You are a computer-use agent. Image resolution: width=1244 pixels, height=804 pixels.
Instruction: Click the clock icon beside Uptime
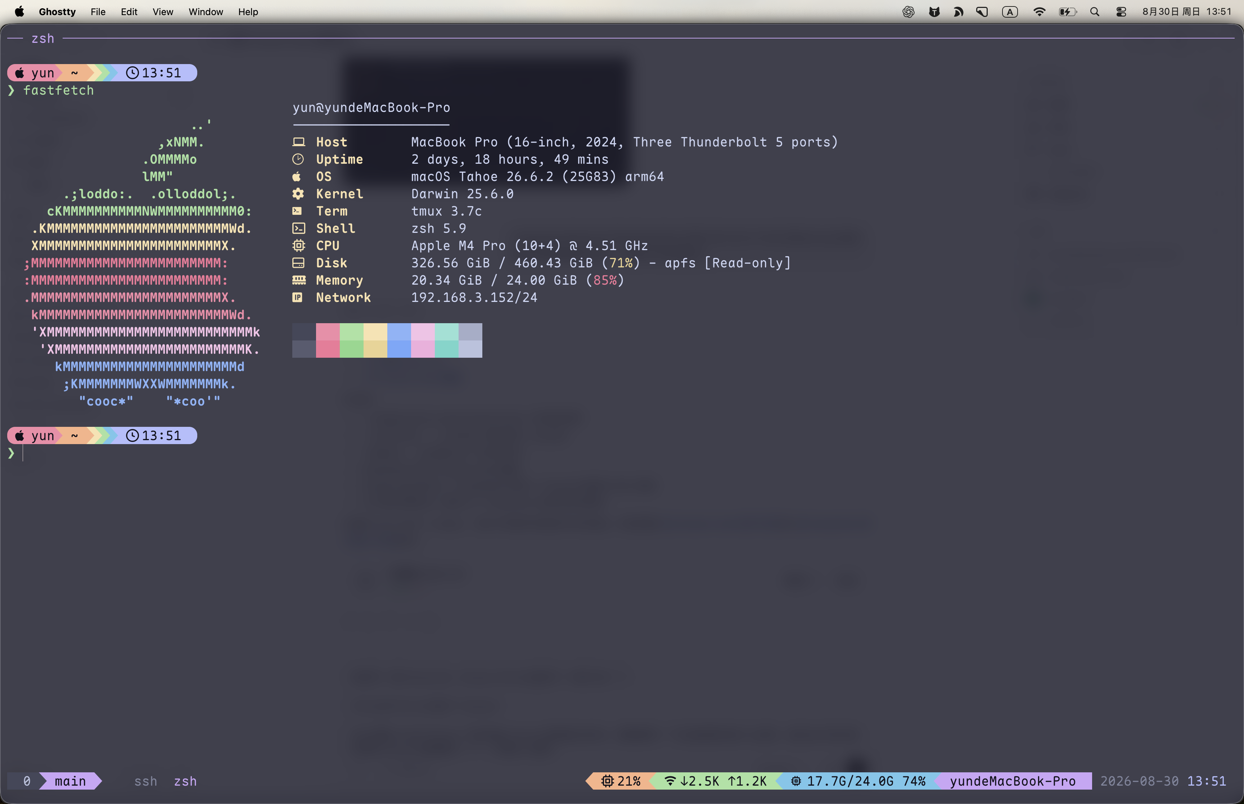pyautogui.click(x=298, y=159)
